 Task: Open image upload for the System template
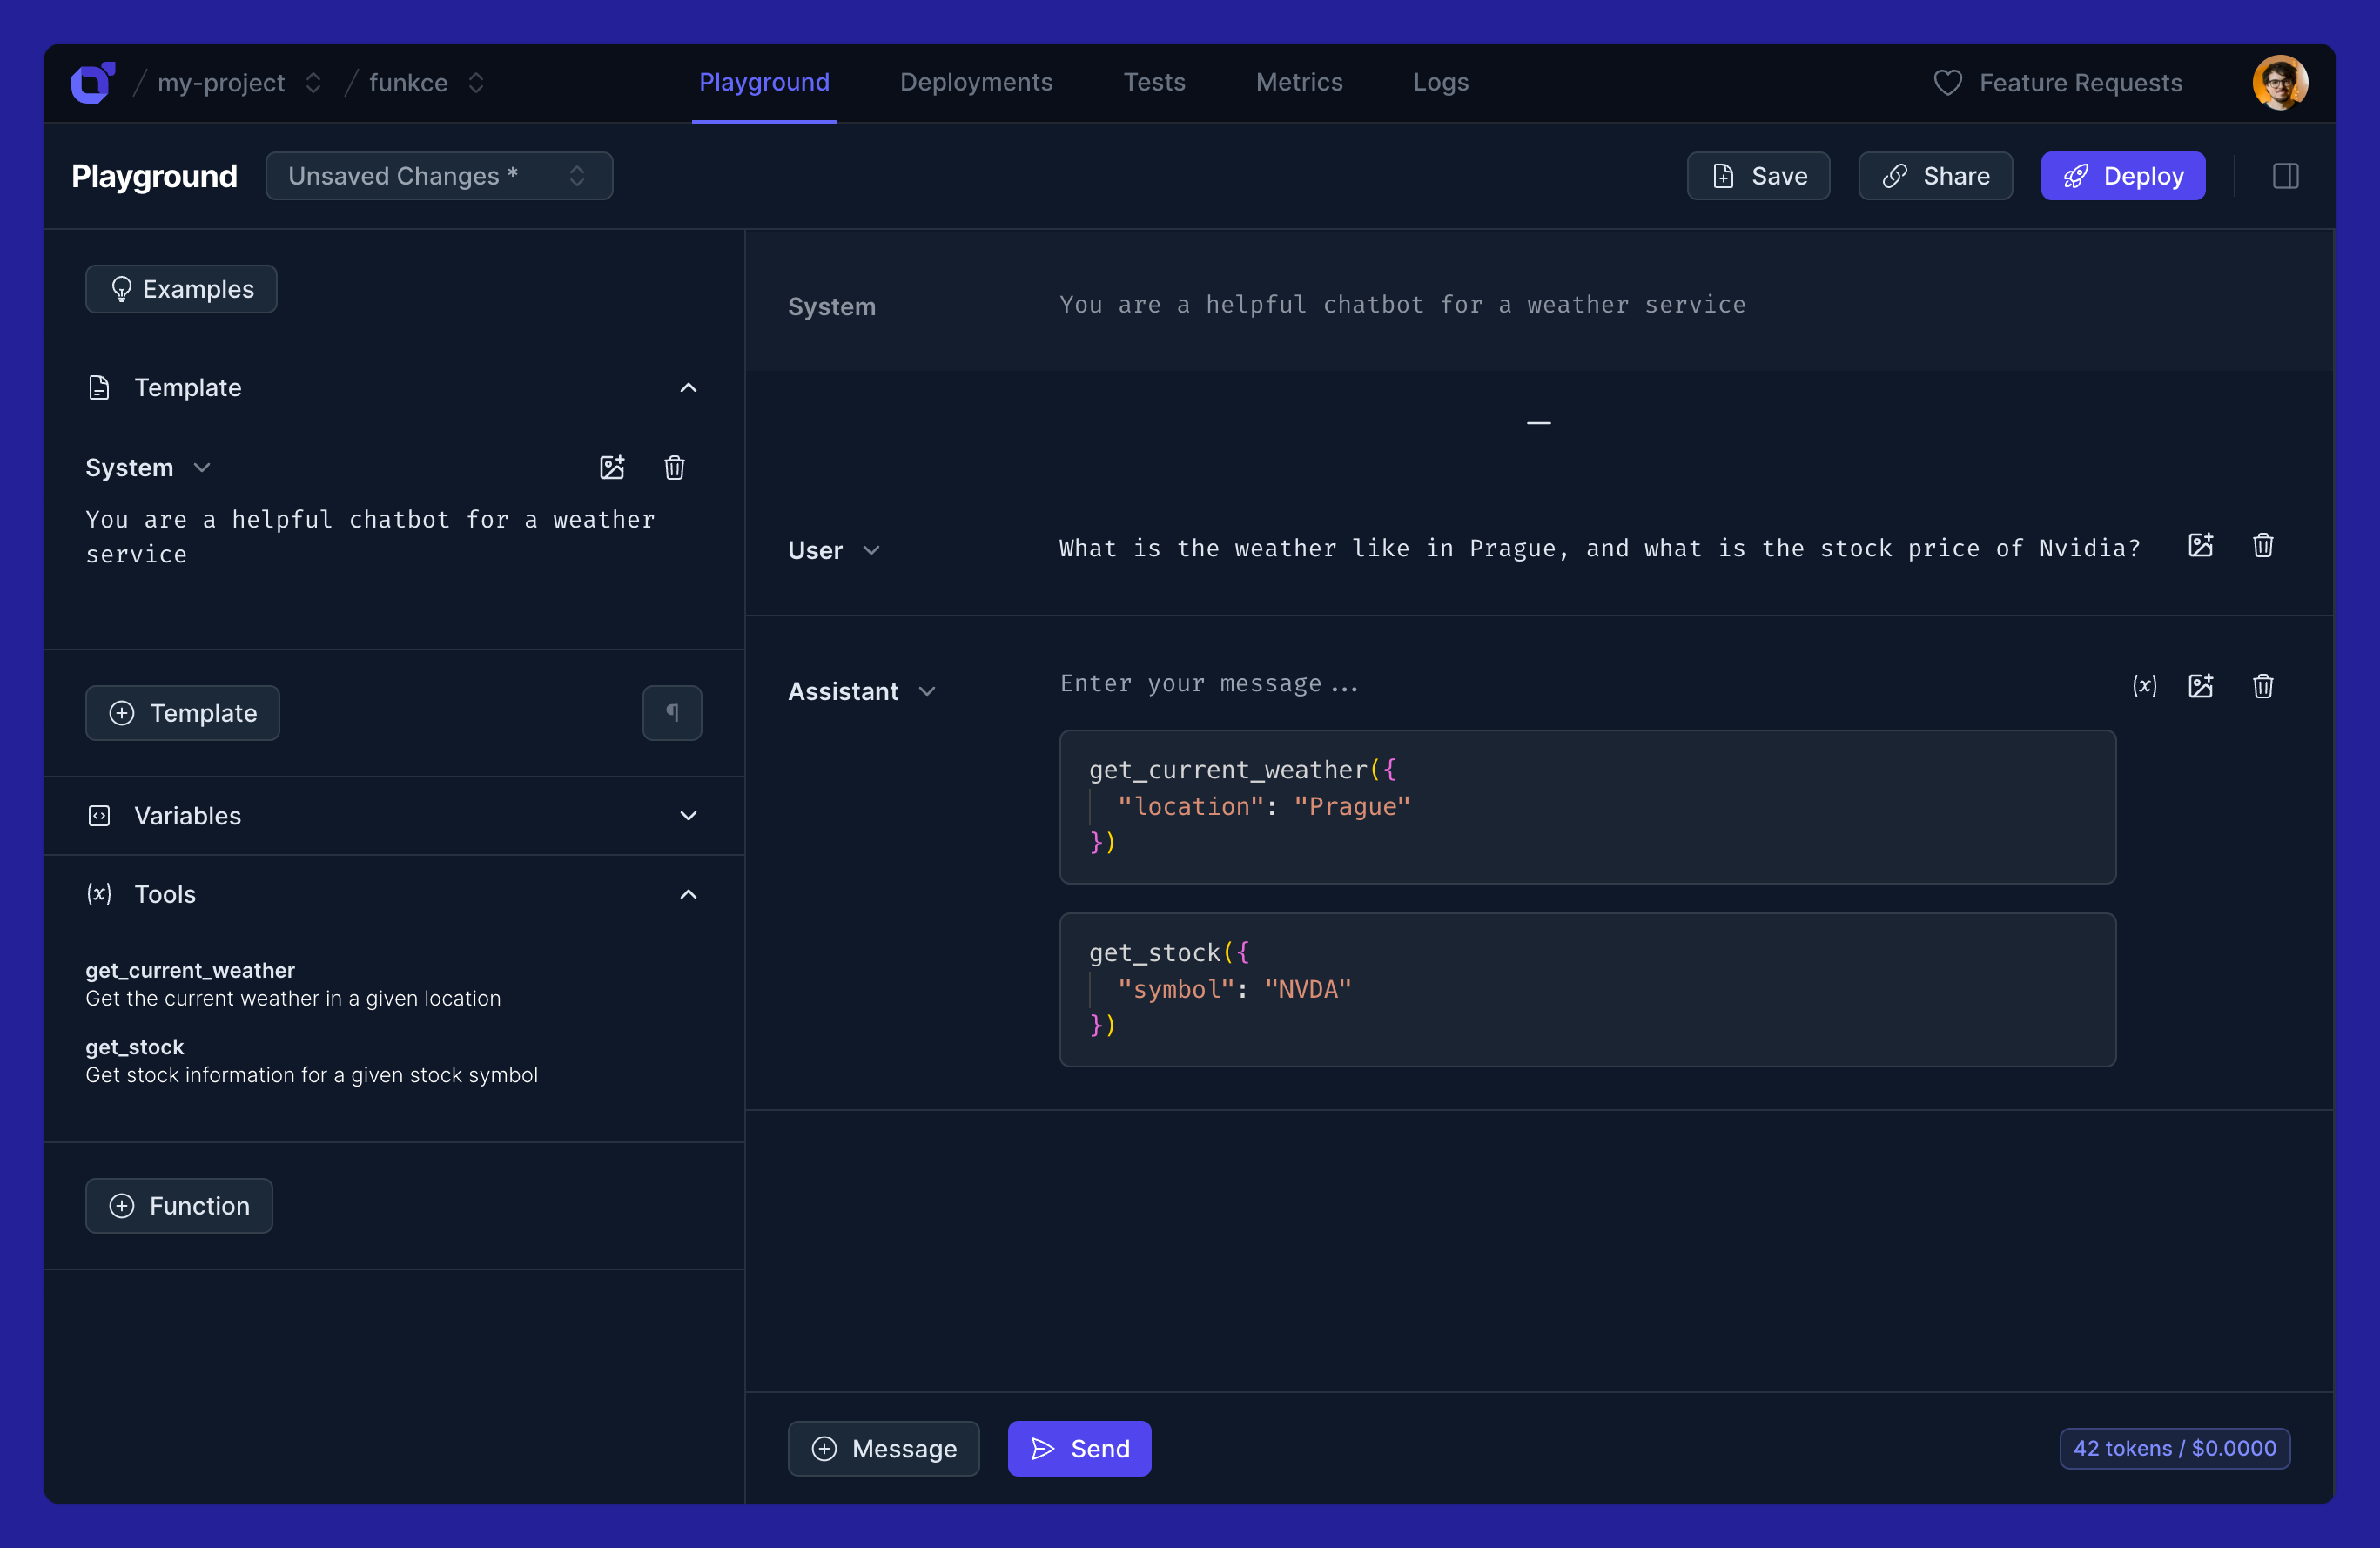click(612, 467)
